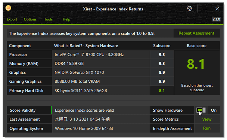Viewport: 227px width, 140px height.
Task: Open the Help menu
Action: pyautogui.click(x=66, y=19)
